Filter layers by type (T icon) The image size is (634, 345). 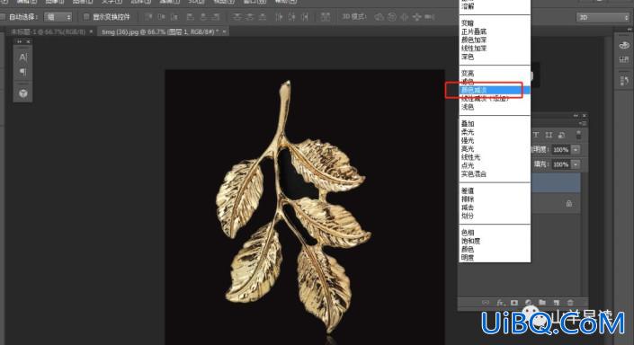(536, 135)
